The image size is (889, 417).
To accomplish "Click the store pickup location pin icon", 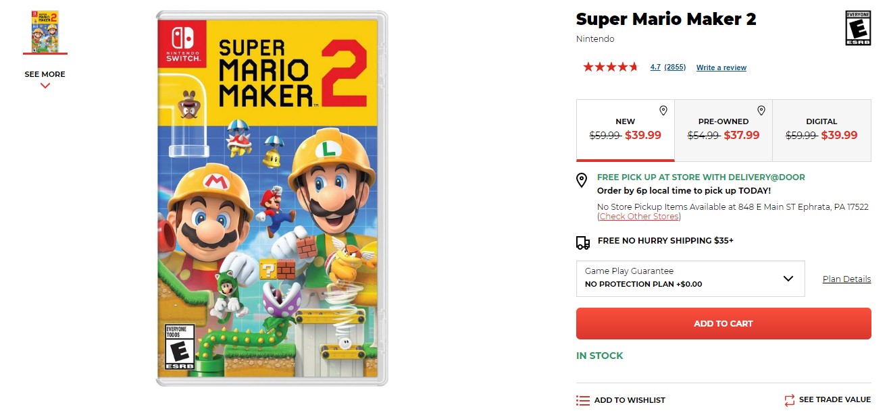I will (582, 180).
